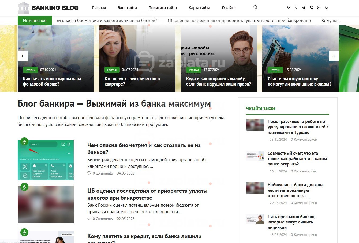Show next slide with right carousel arrow

click(334, 56)
